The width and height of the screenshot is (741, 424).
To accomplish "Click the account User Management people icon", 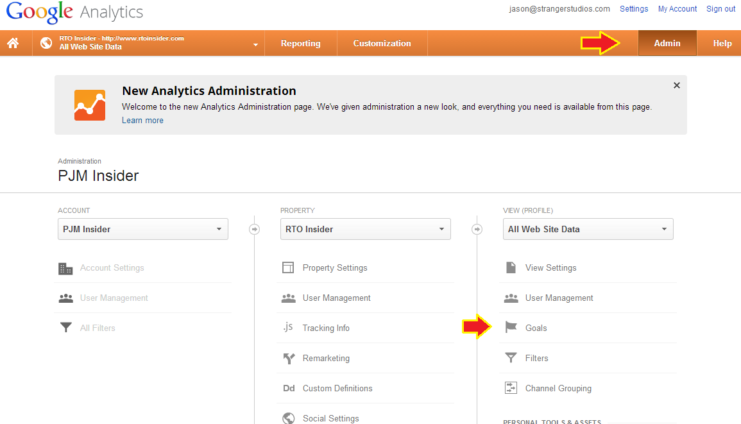I will click(65, 298).
